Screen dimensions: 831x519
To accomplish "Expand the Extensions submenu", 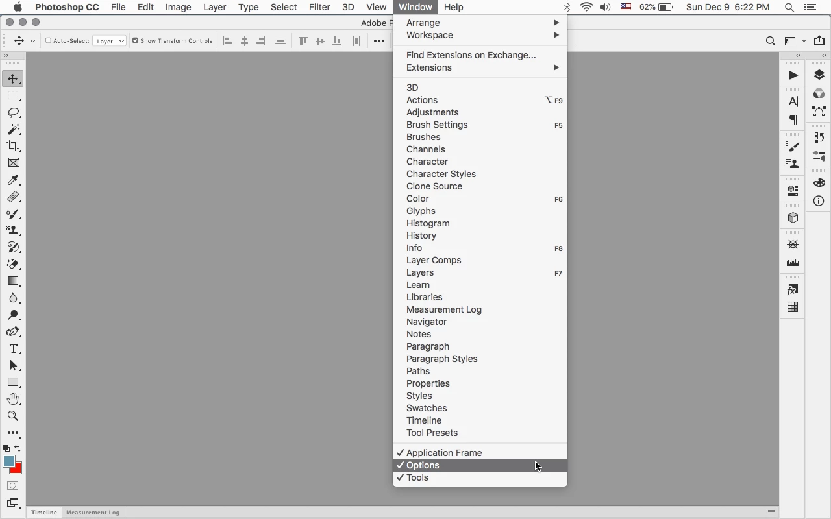I will [480, 67].
